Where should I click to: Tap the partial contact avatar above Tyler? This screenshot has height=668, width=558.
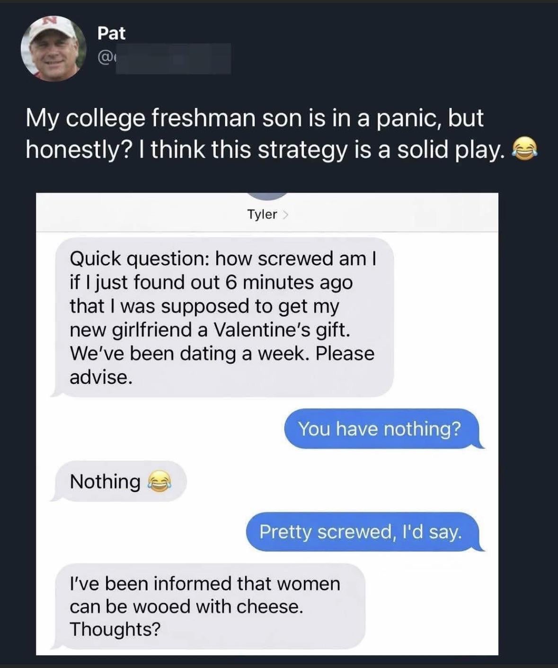pos(267,196)
